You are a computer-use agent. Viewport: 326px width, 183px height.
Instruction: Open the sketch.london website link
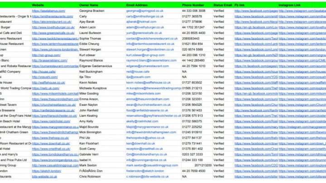coord(46,171)
